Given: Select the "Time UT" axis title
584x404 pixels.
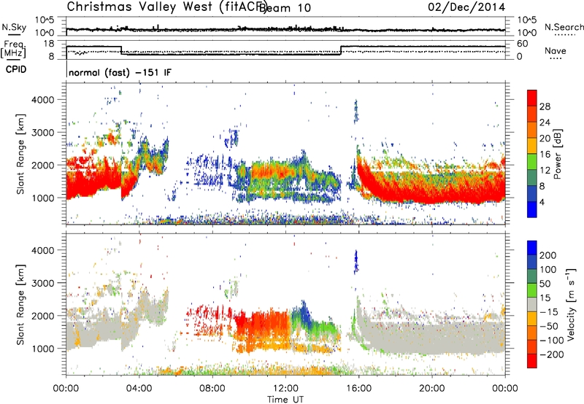Looking at the screenshot, I should click(x=285, y=400).
